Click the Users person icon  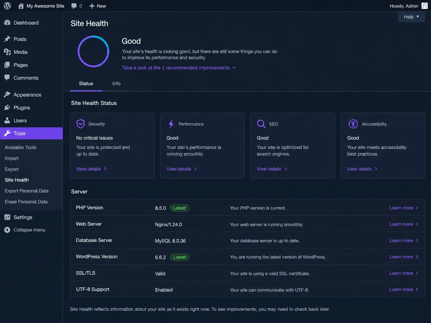(7, 120)
